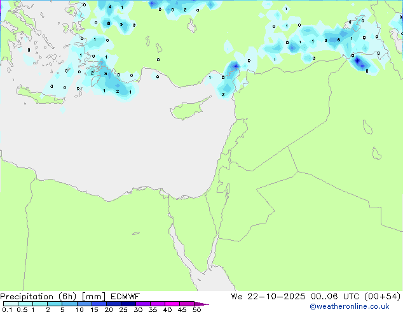Image resolution: width=403 pixels, height=312 pixels.
Task: Select the '(6h)' interval text
Action: [67, 297]
